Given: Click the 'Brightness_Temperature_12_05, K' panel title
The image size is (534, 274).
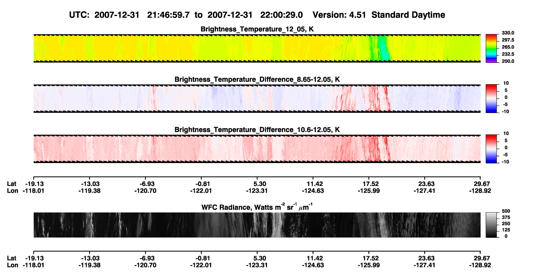Looking at the screenshot, I should click(x=257, y=29).
